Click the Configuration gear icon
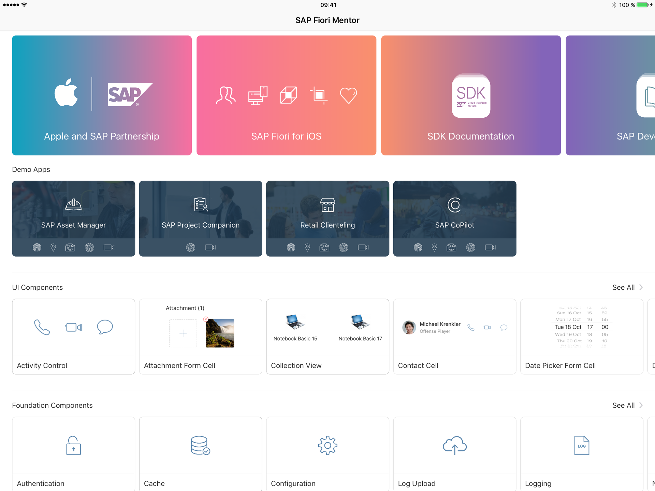The width and height of the screenshot is (655, 491). tap(327, 445)
